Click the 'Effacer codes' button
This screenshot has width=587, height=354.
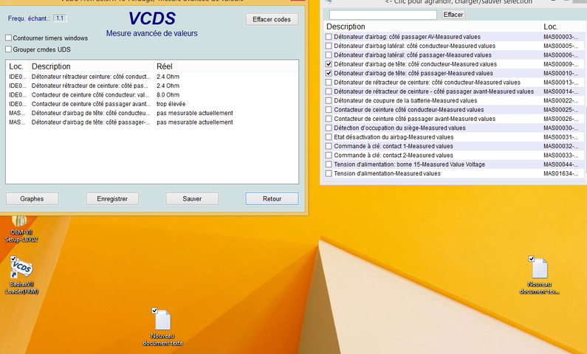[x=272, y=19]
